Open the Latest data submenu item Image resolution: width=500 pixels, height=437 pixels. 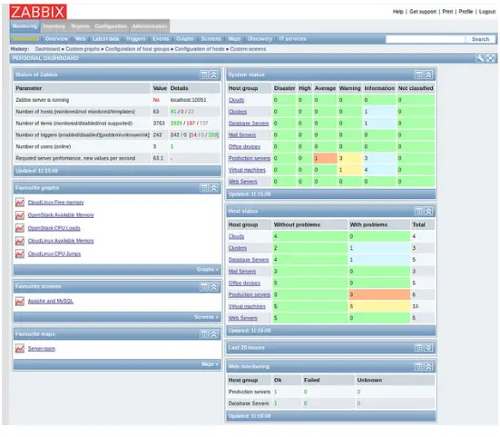(106, 39)
